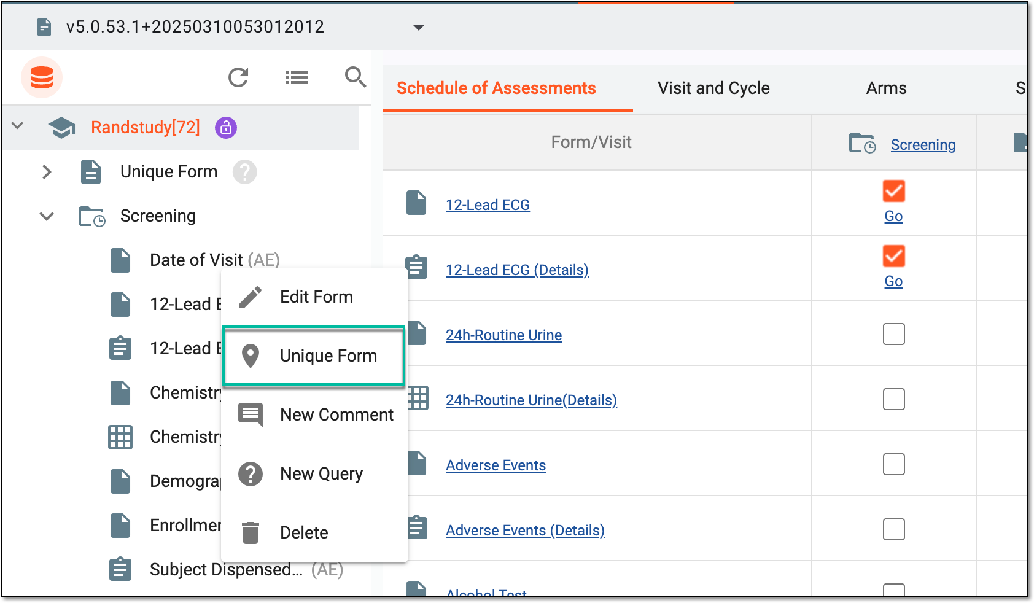Select the Screening tree label
The image size is (1034, 603).
(158, 216)
